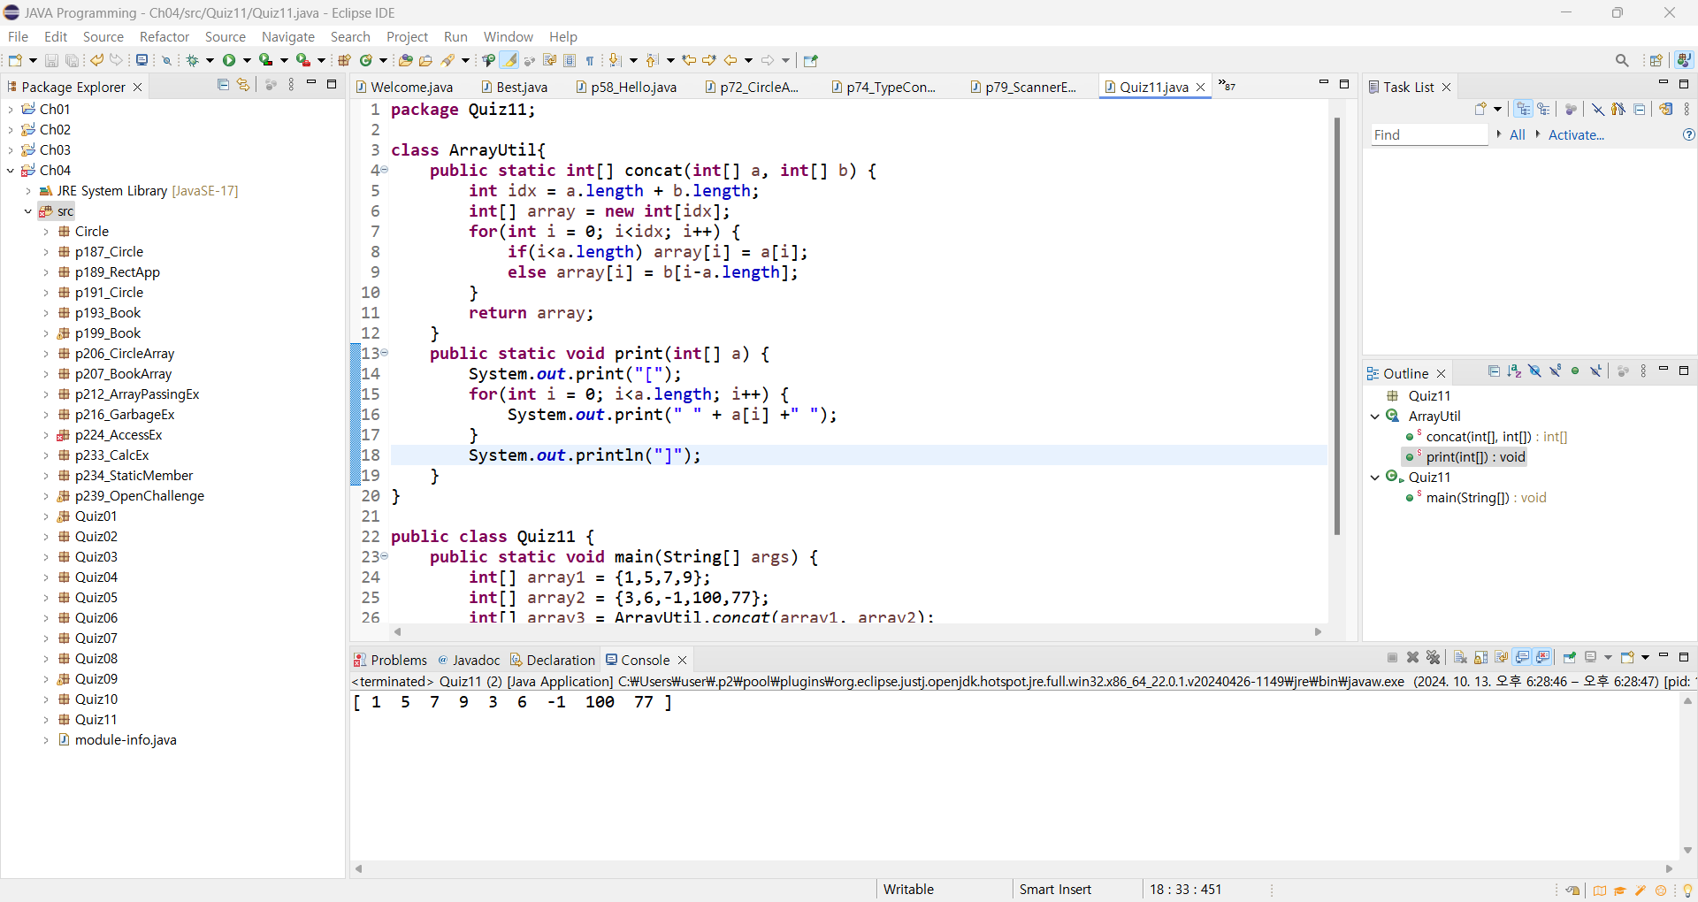
Task: Expand the Quiz11 package in explorer
Action: pyautogui.click(x=46, y=719)
